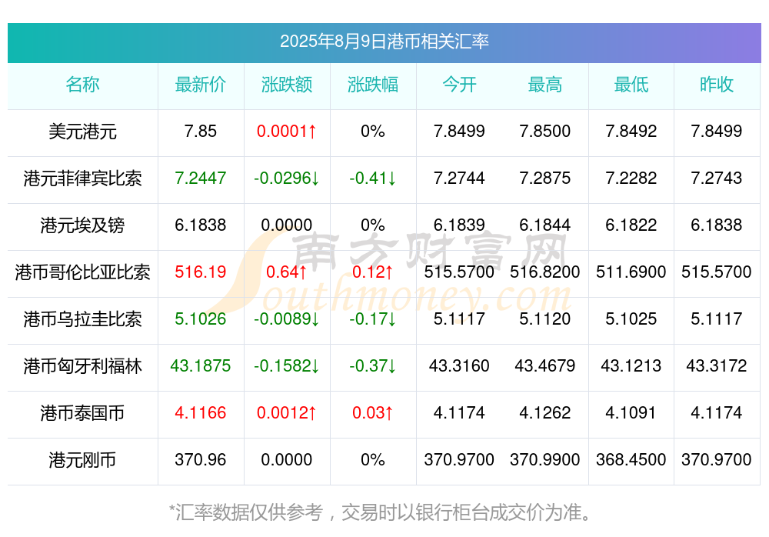Click the 最低 column header

pyautogui.click(x=631, y=85)
